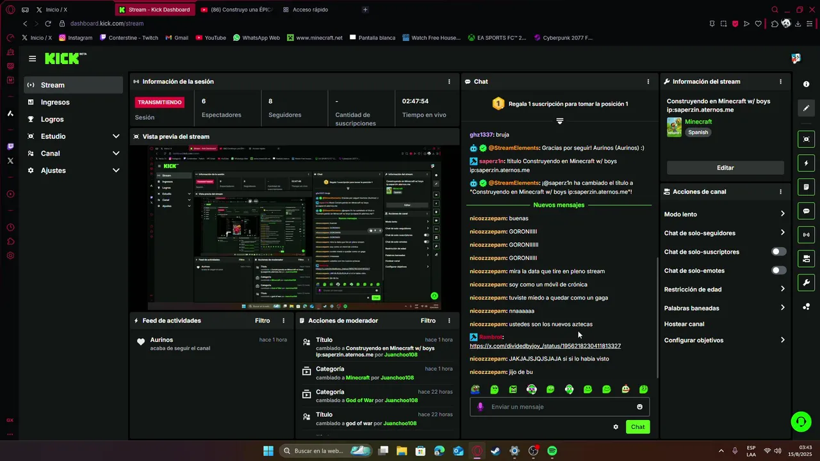Click the Editar stream info button
This screenshot has width=820, height=461.
point(725,168)
